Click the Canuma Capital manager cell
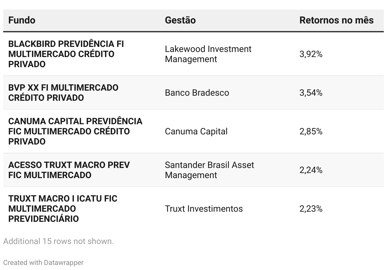The width and height of the screenshot is (387, 270). 196,131
